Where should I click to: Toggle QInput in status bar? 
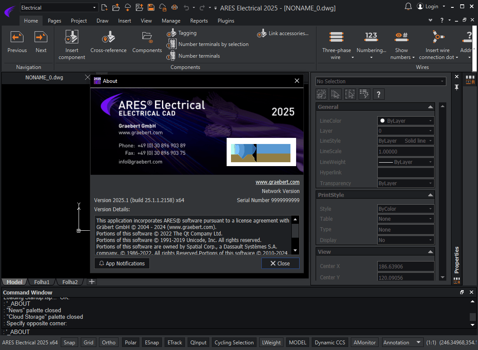198,342
